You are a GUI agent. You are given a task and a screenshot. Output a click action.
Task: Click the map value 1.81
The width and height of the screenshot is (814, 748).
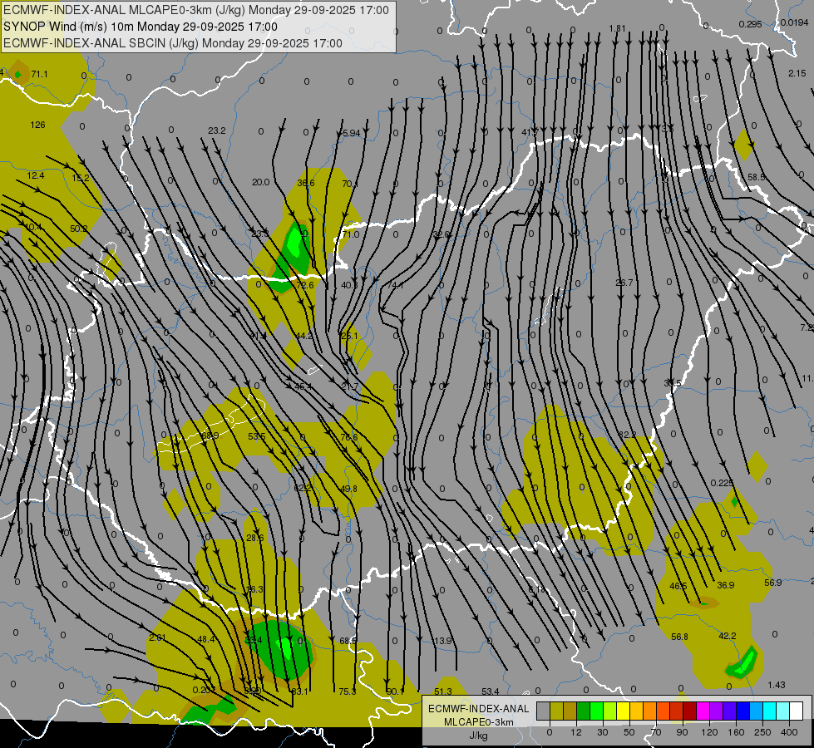[x=618, y=28]
